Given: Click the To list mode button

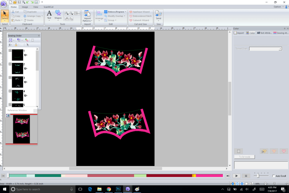Looking at the screenshot, I should coord(244,157).
